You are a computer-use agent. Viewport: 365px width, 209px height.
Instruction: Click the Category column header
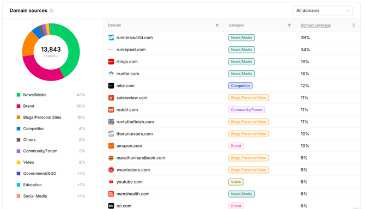236,25
